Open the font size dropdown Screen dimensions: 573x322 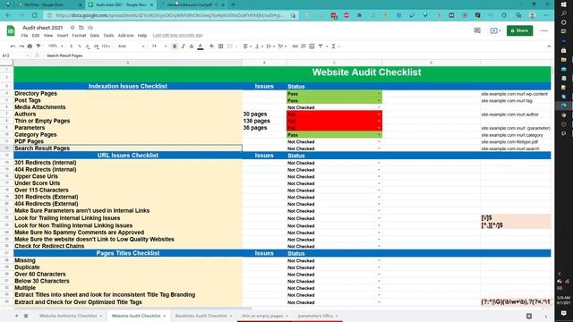159,47
